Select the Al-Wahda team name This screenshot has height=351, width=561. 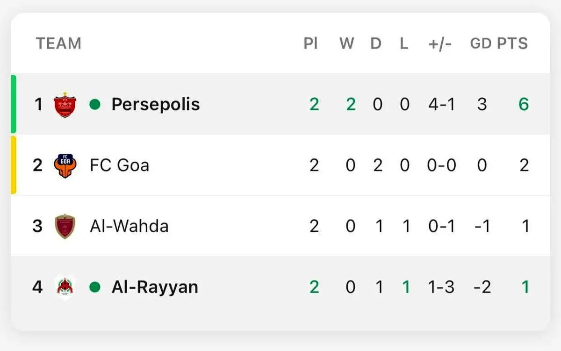pyautogui.click(x=129, y=226)
